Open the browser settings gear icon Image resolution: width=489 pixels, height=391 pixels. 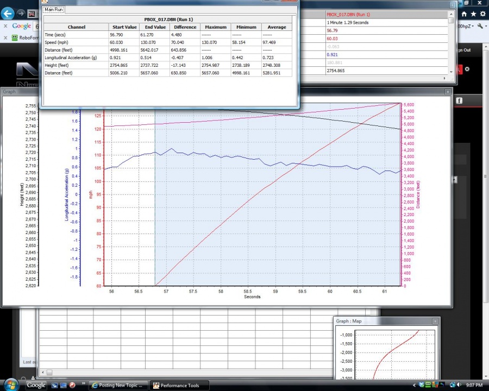[x=483, y=14]
